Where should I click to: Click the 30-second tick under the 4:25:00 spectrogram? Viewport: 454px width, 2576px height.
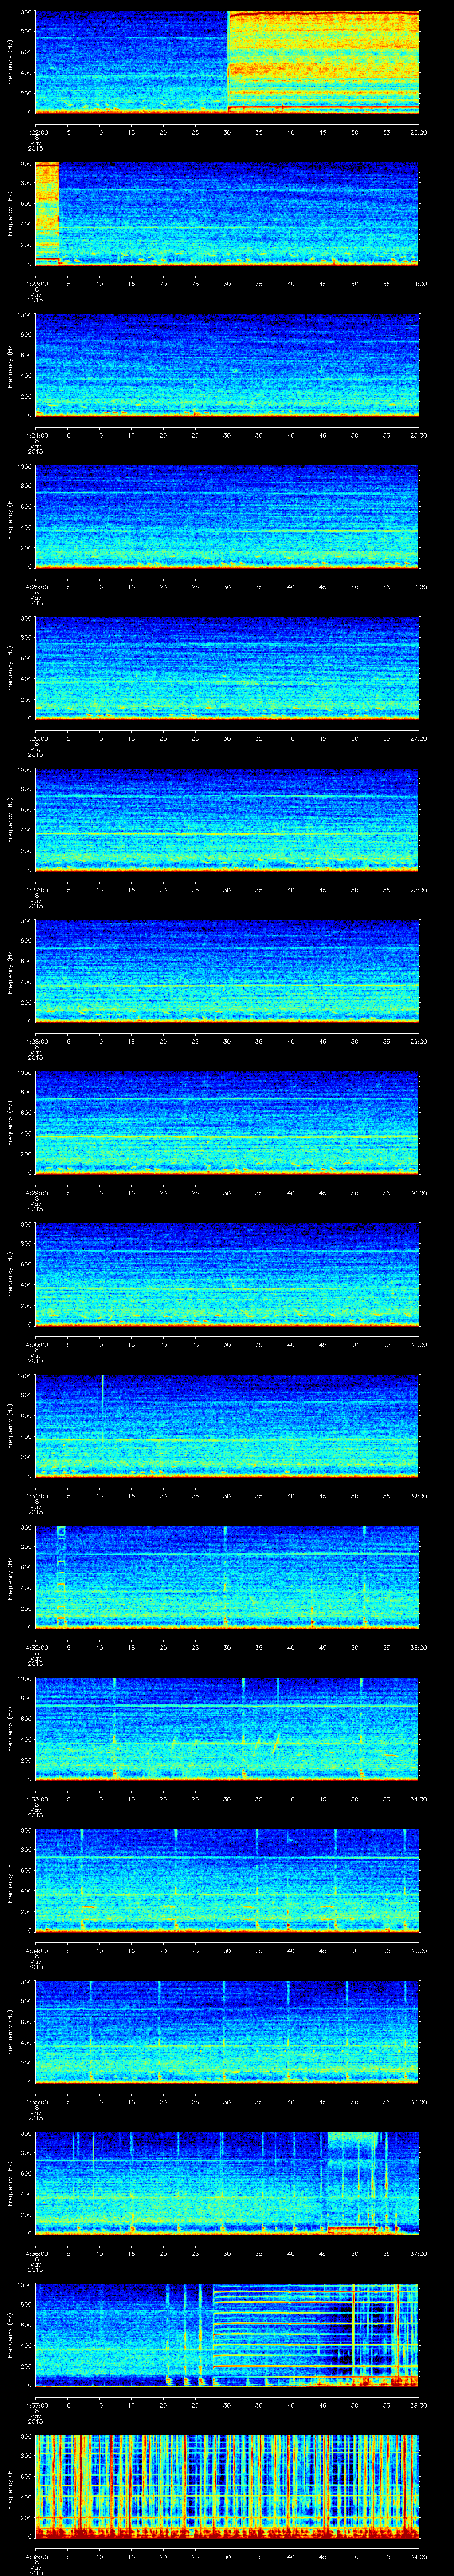227,587
